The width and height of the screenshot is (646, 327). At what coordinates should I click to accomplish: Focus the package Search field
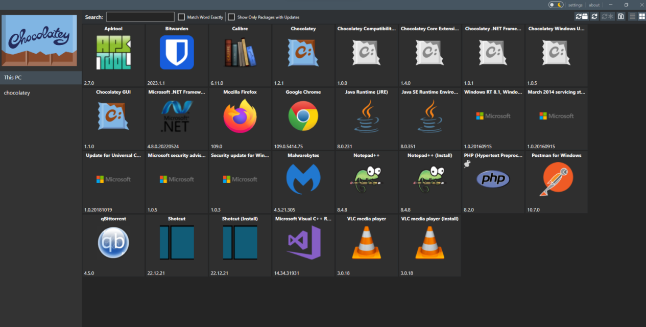(x=140, y=17)
